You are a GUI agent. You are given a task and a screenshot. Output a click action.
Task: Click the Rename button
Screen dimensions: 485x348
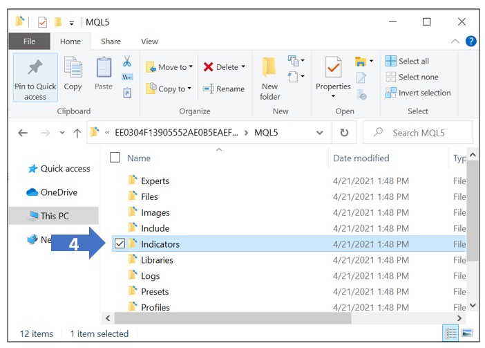click(x=224, y=89)
